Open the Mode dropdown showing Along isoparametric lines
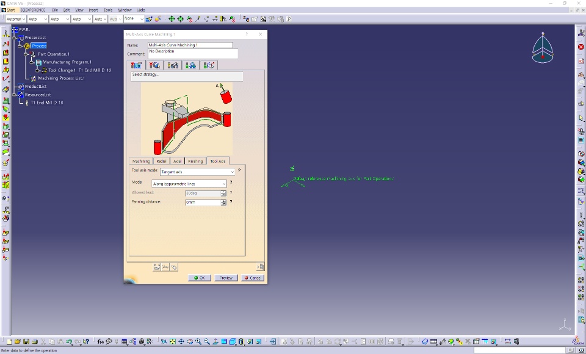 click(189, 184)
